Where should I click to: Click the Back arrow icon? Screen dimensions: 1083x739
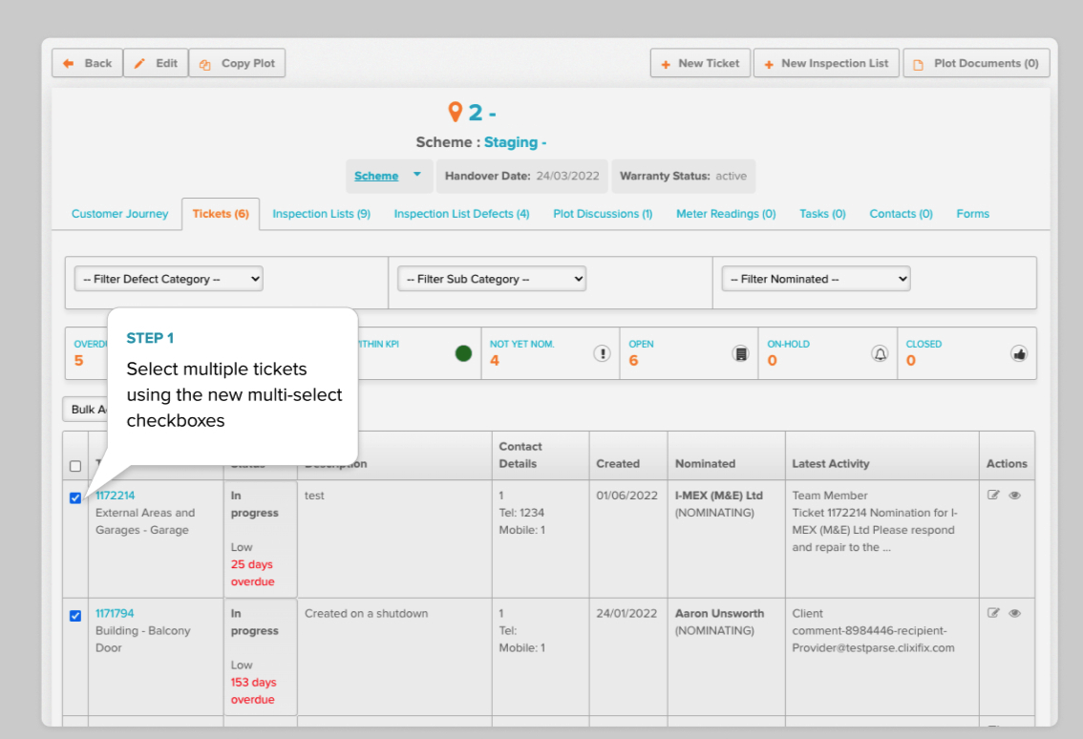69,64
